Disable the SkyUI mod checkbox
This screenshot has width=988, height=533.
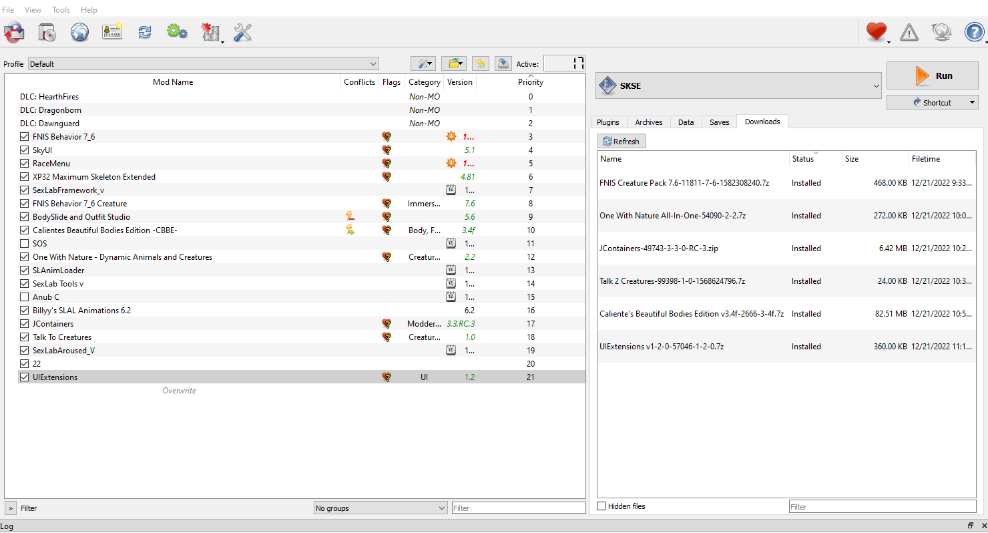[25, 150]
